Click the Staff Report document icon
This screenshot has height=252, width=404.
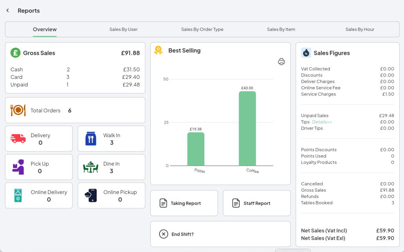click(x=236, y=203)
